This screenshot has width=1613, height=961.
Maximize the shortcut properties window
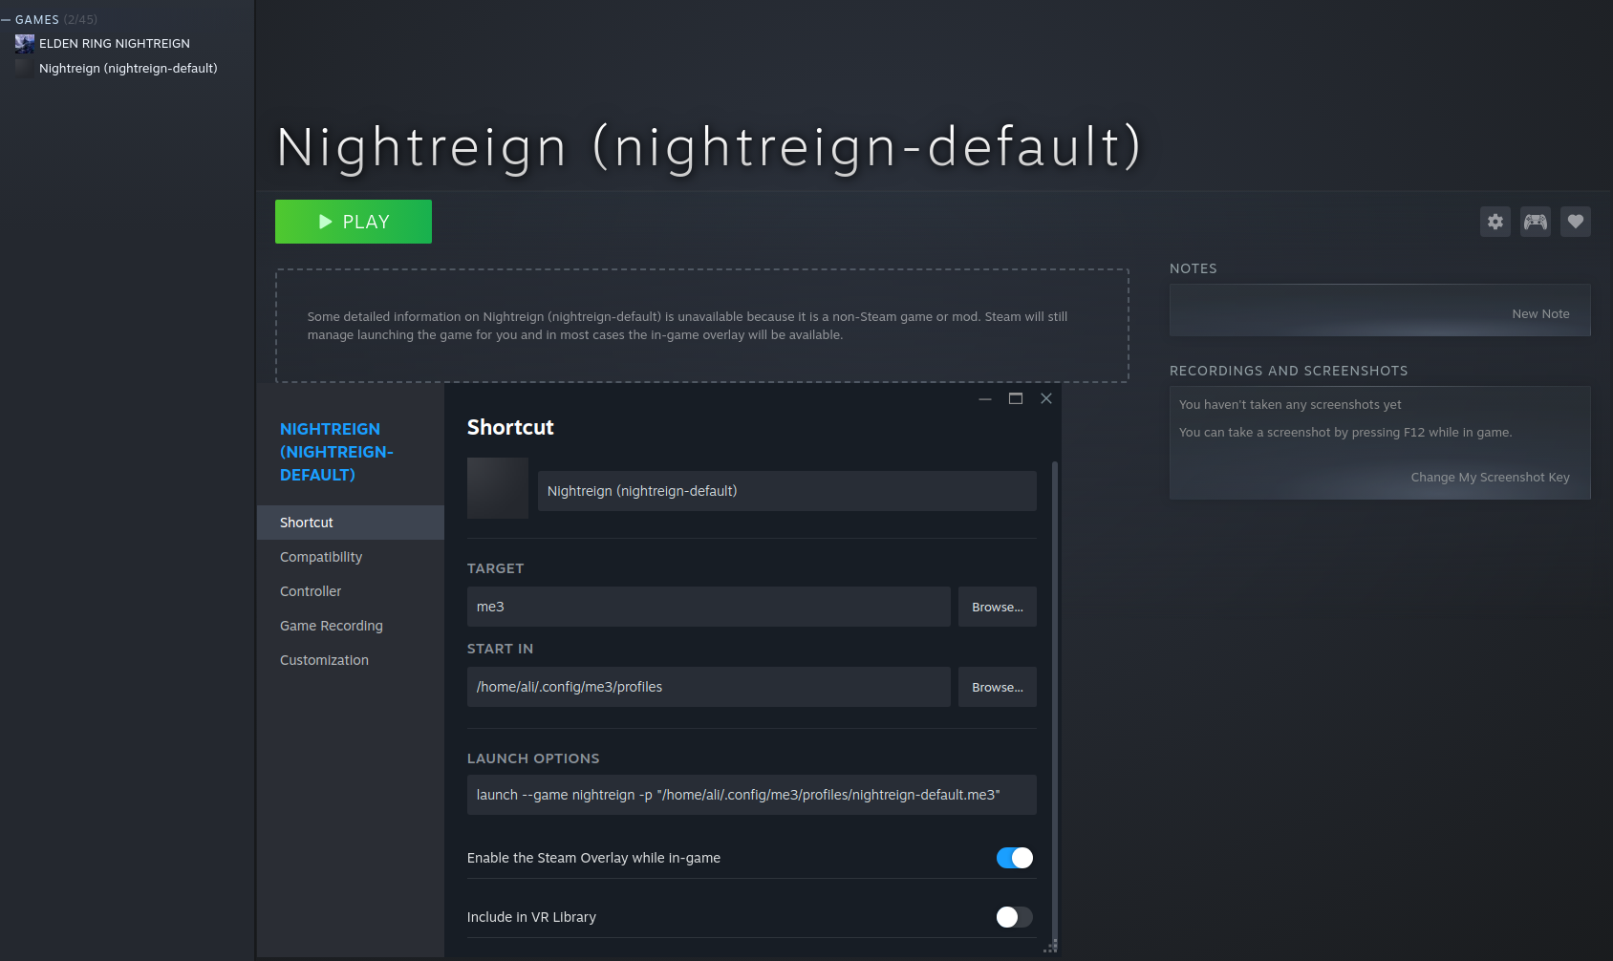[x=1016, y=398]
